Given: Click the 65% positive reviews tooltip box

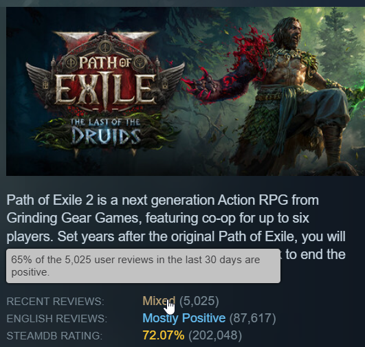Looking at the screenshot, I should point(143,266).
